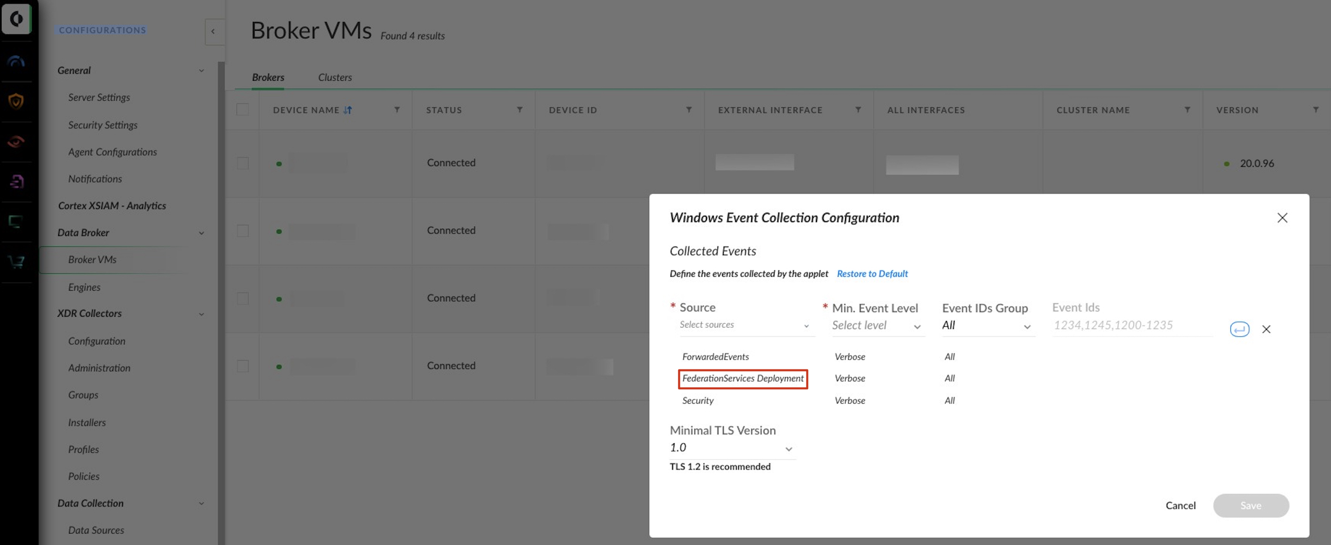Tick the select-all checkbox in the table header
Screen dimensions: 1331x545
pos(242,109)
